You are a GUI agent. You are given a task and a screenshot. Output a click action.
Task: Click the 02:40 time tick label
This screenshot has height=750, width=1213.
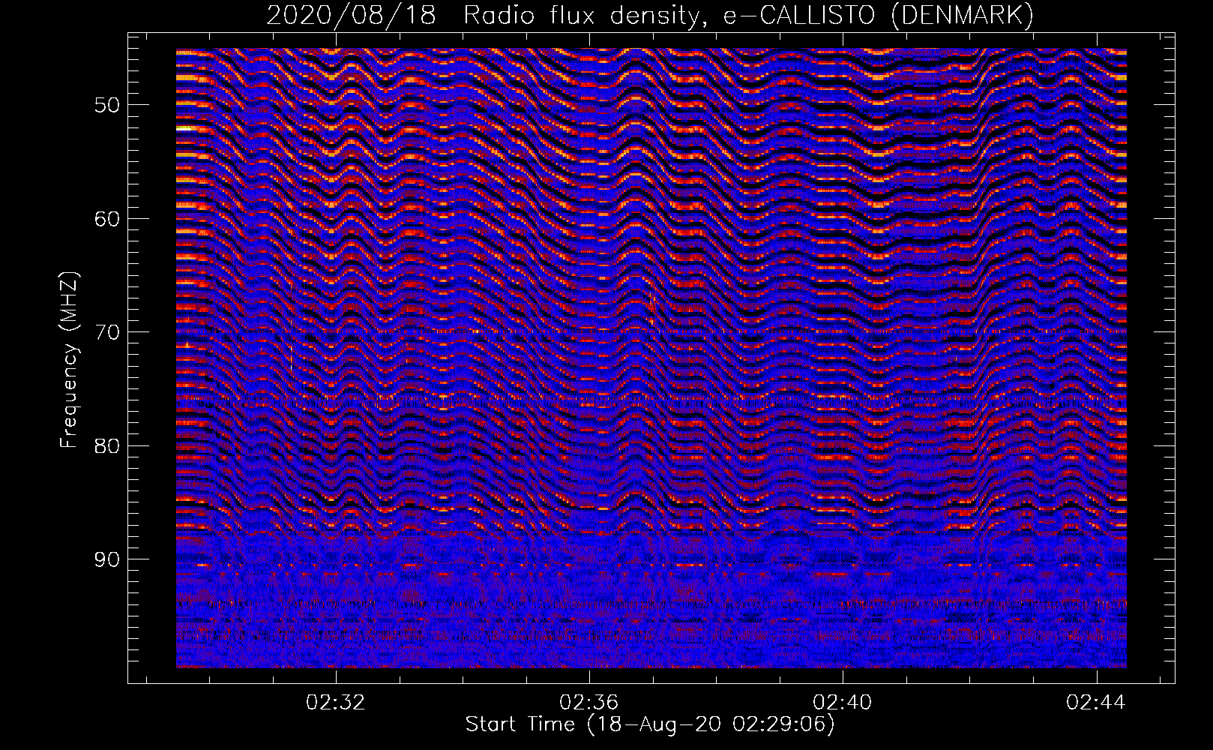pyautogui.click(x=843, y=702)
